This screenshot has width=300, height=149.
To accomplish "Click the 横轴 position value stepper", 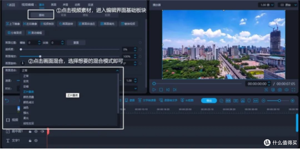I will click(40, 43).
